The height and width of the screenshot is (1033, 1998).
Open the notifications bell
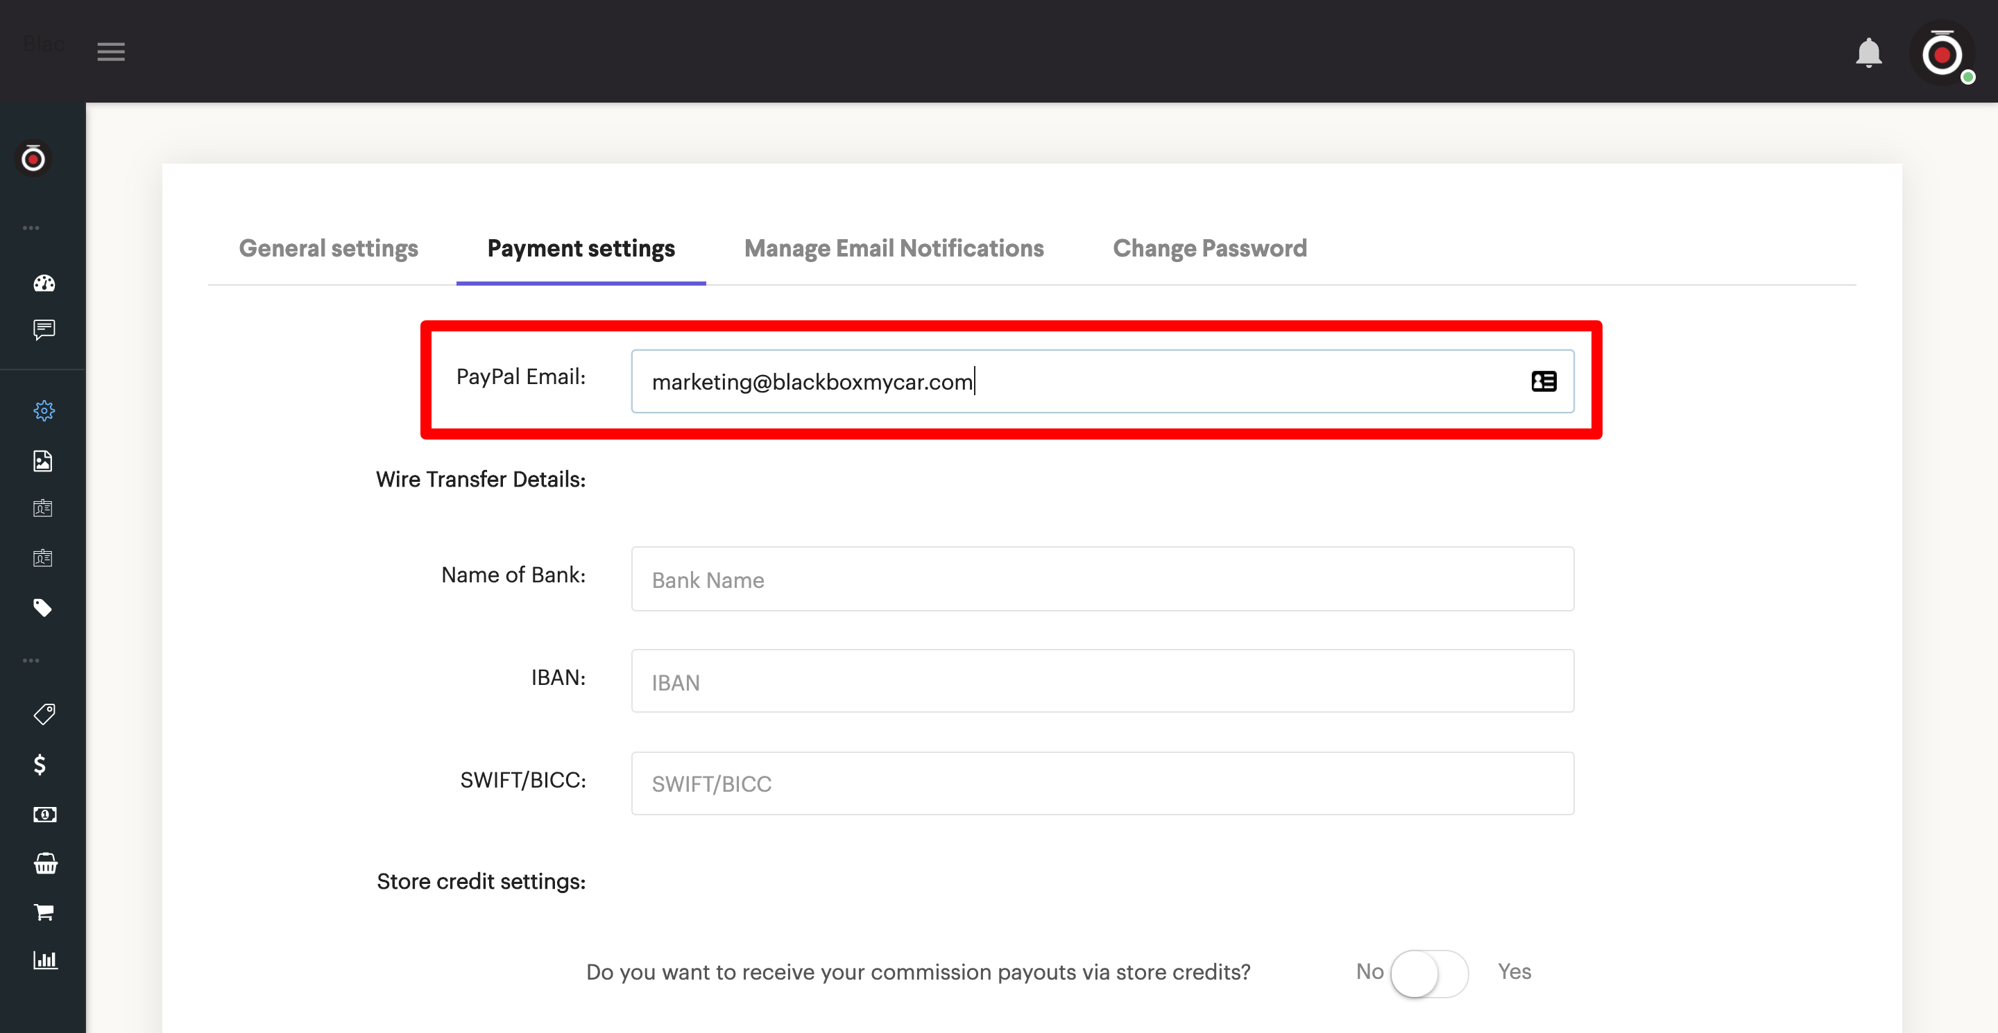tap(1868, 53)
